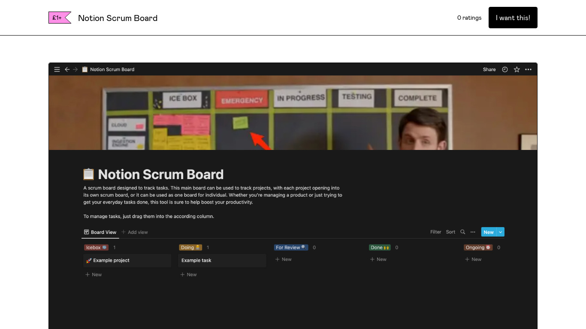Image resolution: width=586 pixels, height=329 pixels.
Task: Select the Doing column label
Action: pyautogui.click(x=190, y=248)
